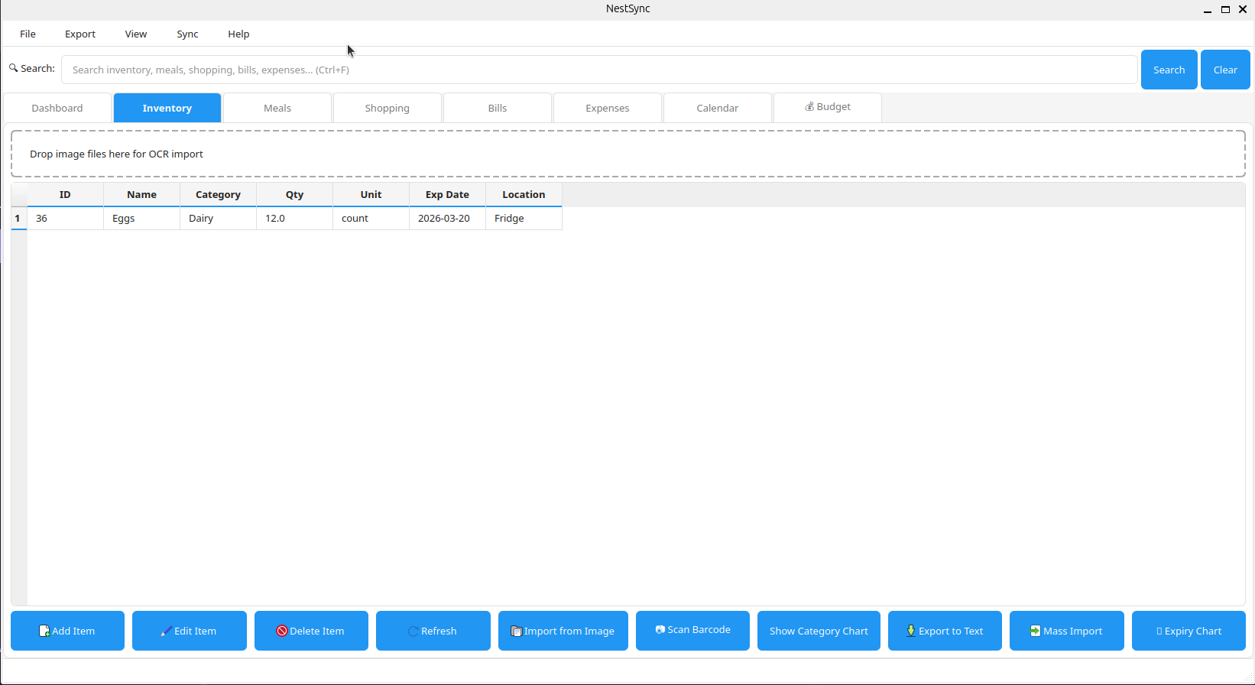1255x685 pixels.
Task: Open the Export menu
Action: point(80,34)
